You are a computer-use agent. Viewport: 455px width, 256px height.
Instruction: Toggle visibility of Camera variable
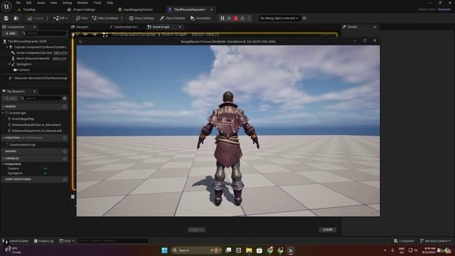(45, 169)
